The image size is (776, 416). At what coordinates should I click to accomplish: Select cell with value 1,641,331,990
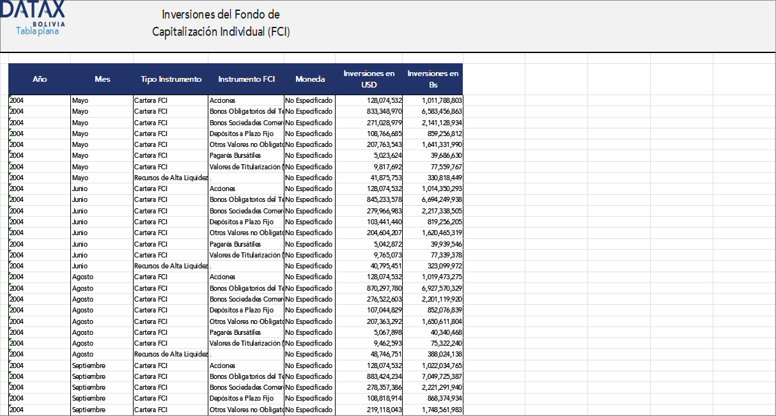(x=433, y=144)
